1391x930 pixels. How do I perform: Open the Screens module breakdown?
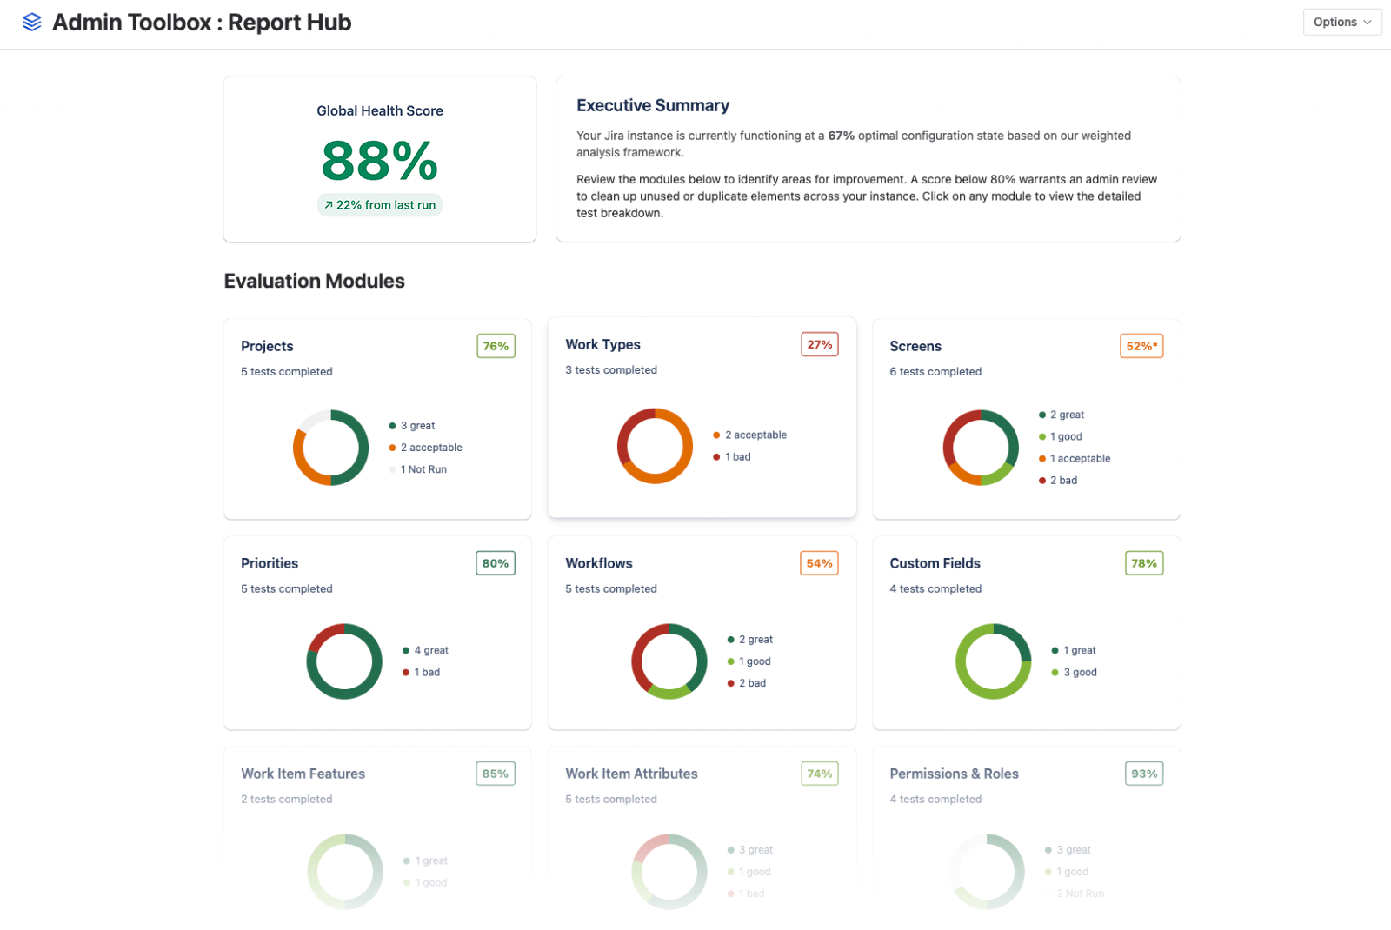1026,419
